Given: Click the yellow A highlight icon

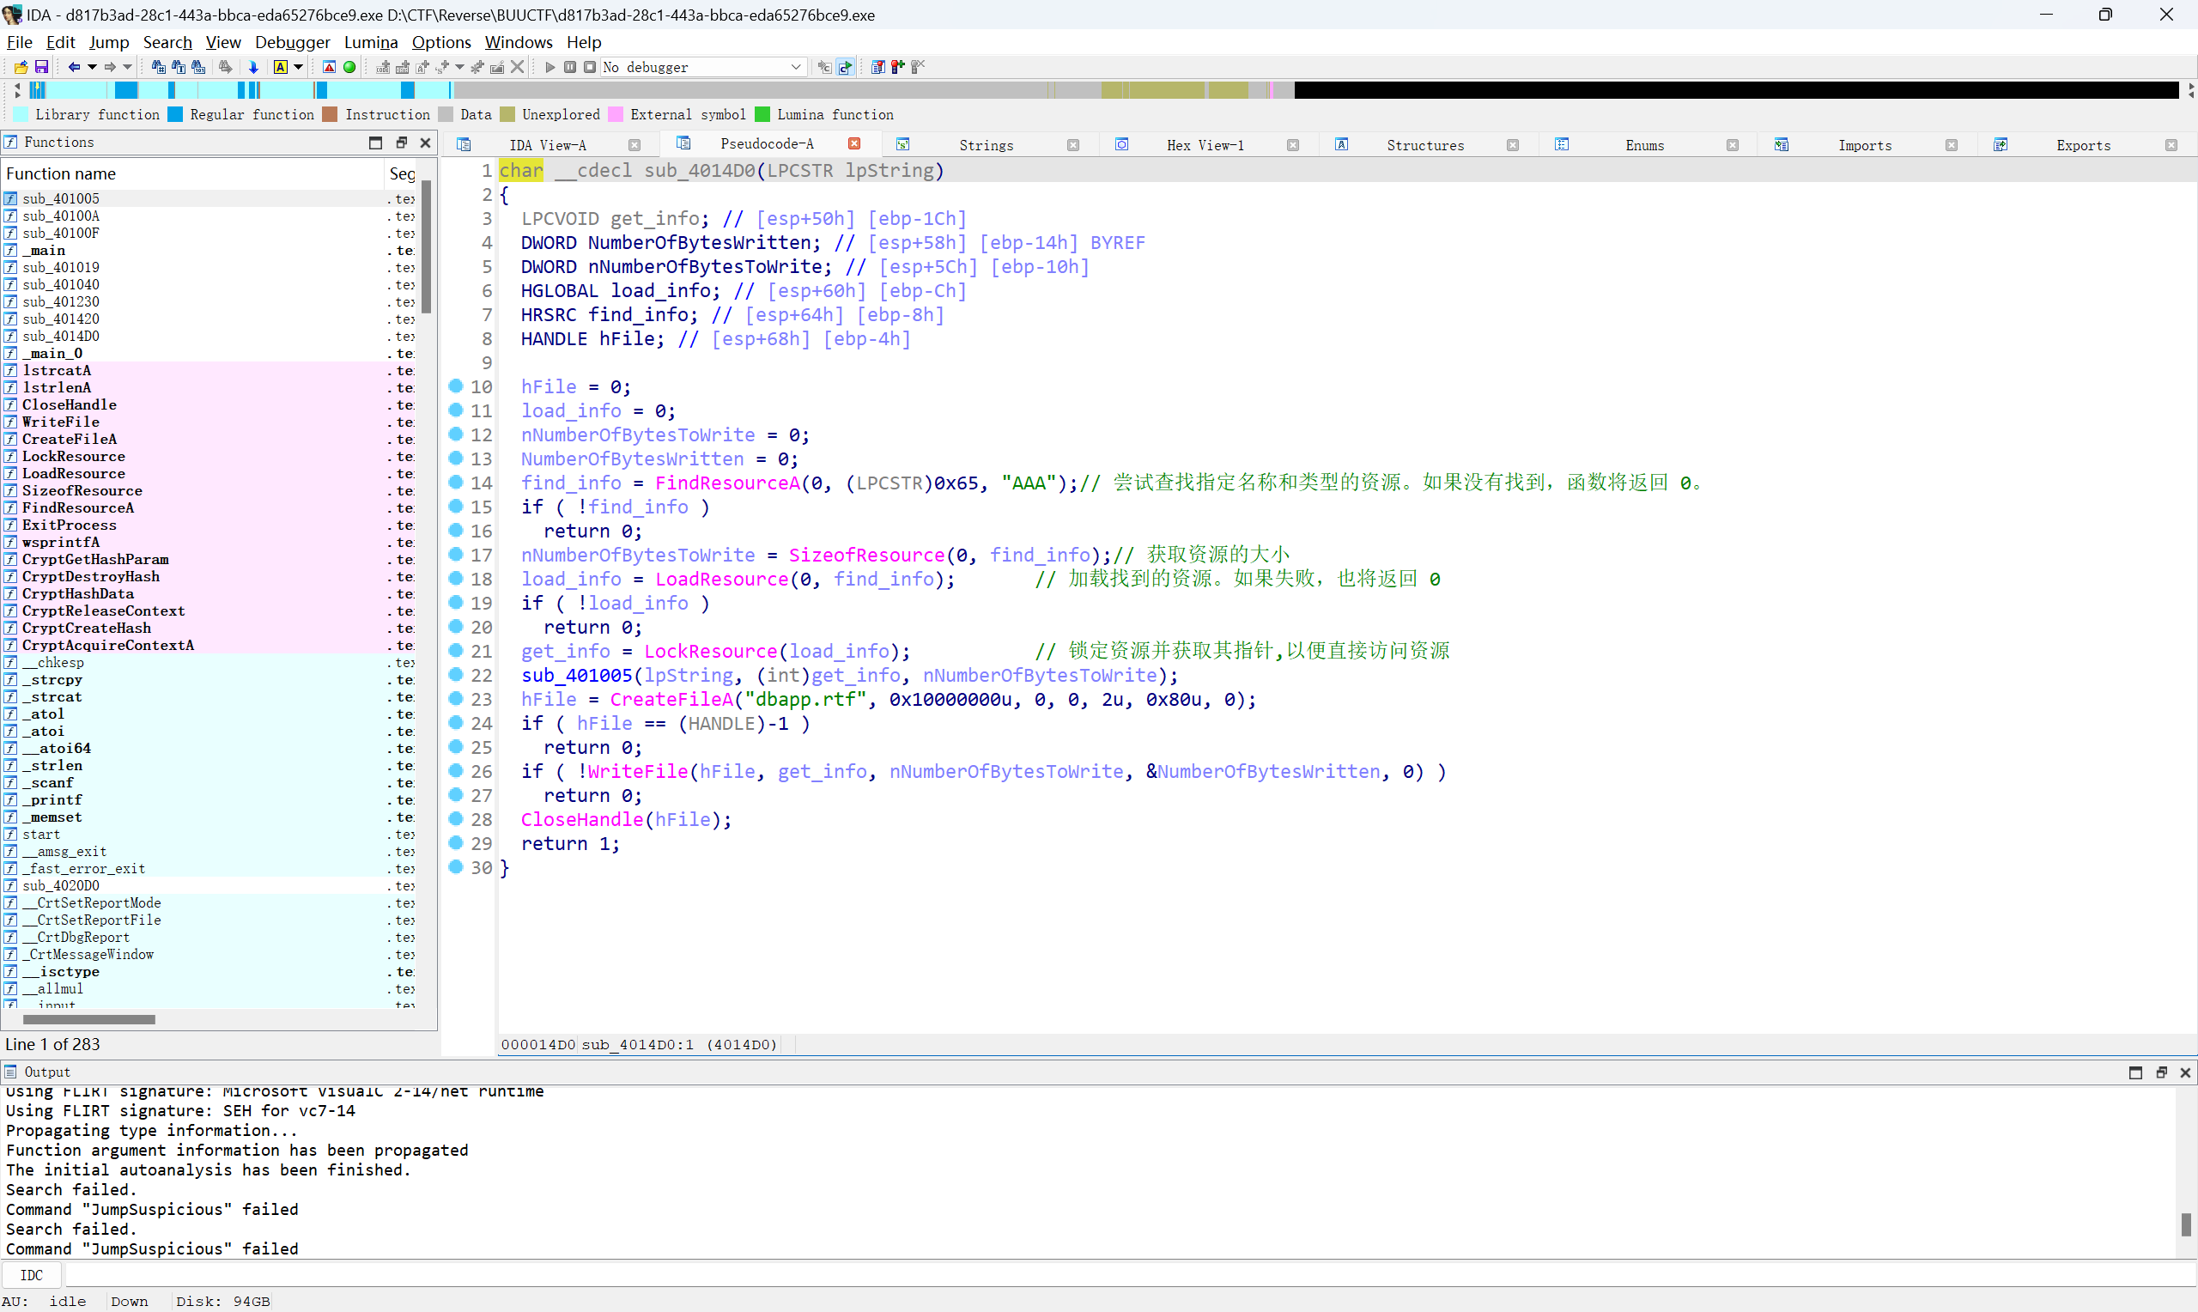Looking at the screenshot, I should (280, 67).
